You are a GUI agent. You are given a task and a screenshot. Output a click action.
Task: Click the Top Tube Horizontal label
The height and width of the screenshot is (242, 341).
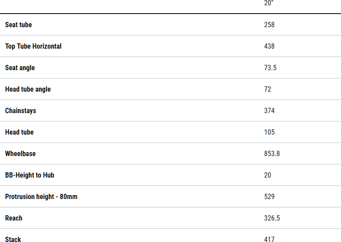tap(33, 46)
